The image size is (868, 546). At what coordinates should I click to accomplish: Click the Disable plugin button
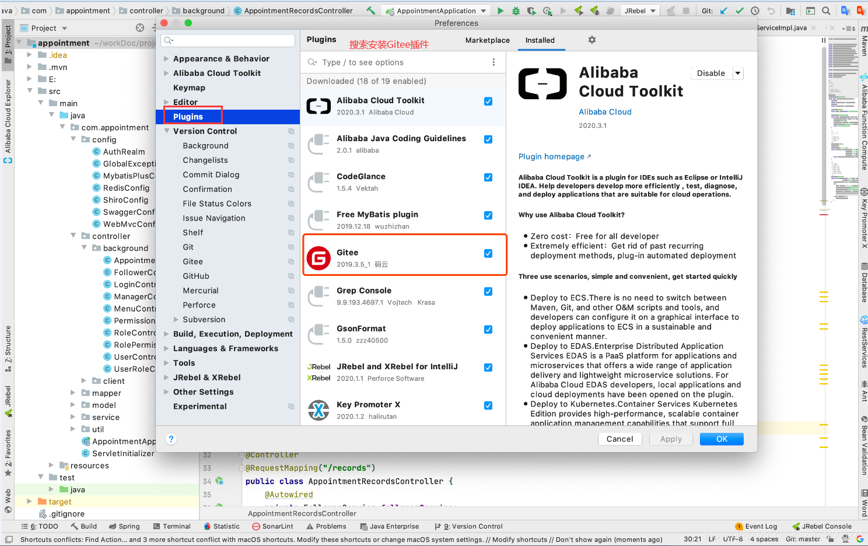(711, 73)
